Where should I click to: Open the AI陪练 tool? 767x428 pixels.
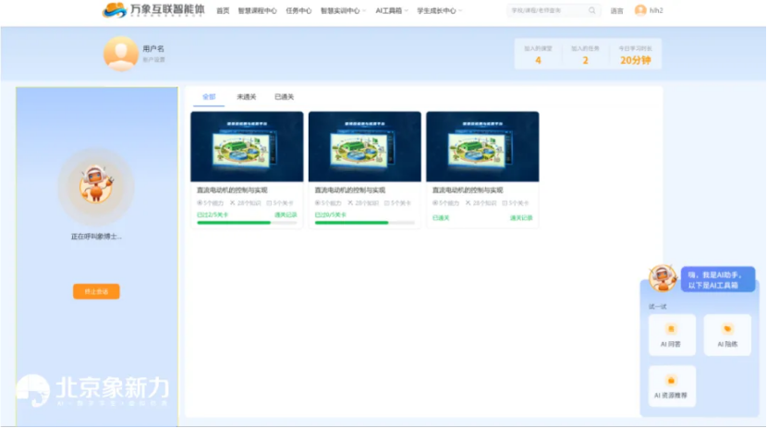click(727, 334)
